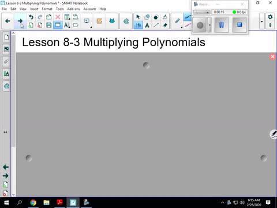The width and height of the screenshot is (277, 208).
Task: Select the Line tool
Action: coord(156,25)
